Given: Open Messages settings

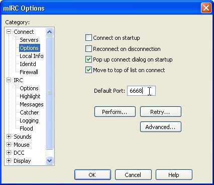Looking at the screenshot, I should coord(32,104).
